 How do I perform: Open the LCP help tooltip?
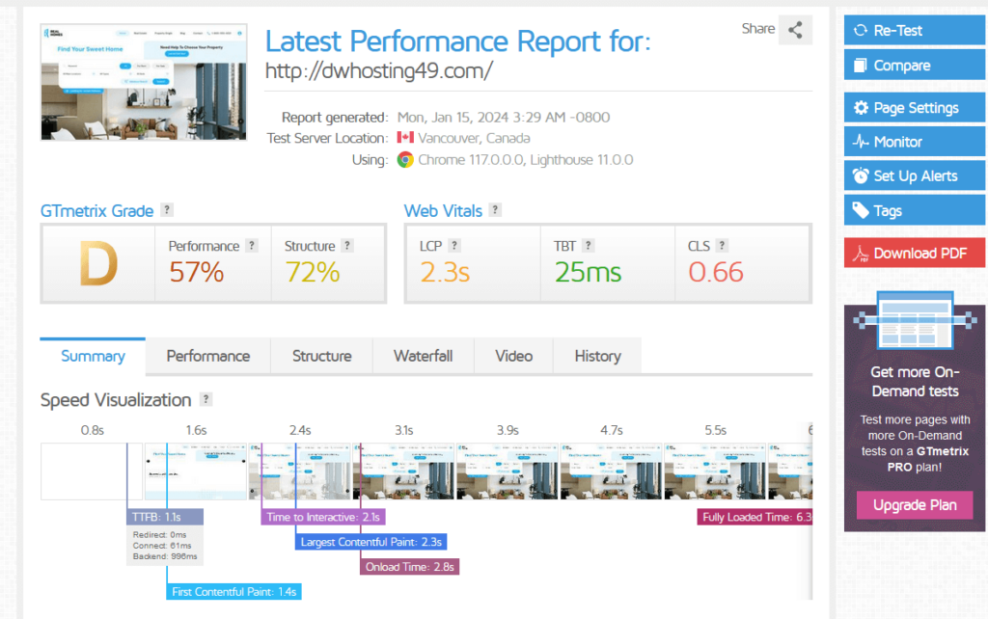pos(453,244)
